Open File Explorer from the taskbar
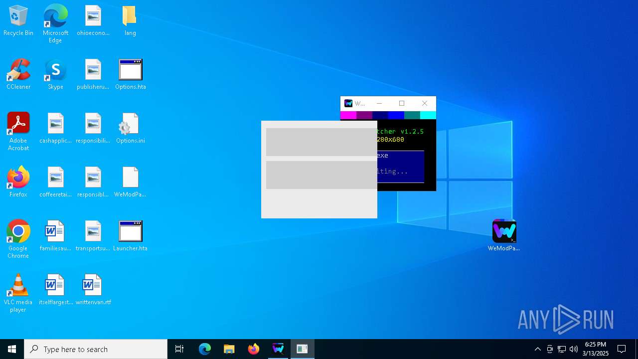Image resolution: width=638 pixels, height=359 pixels. click(x=229, y=349)
